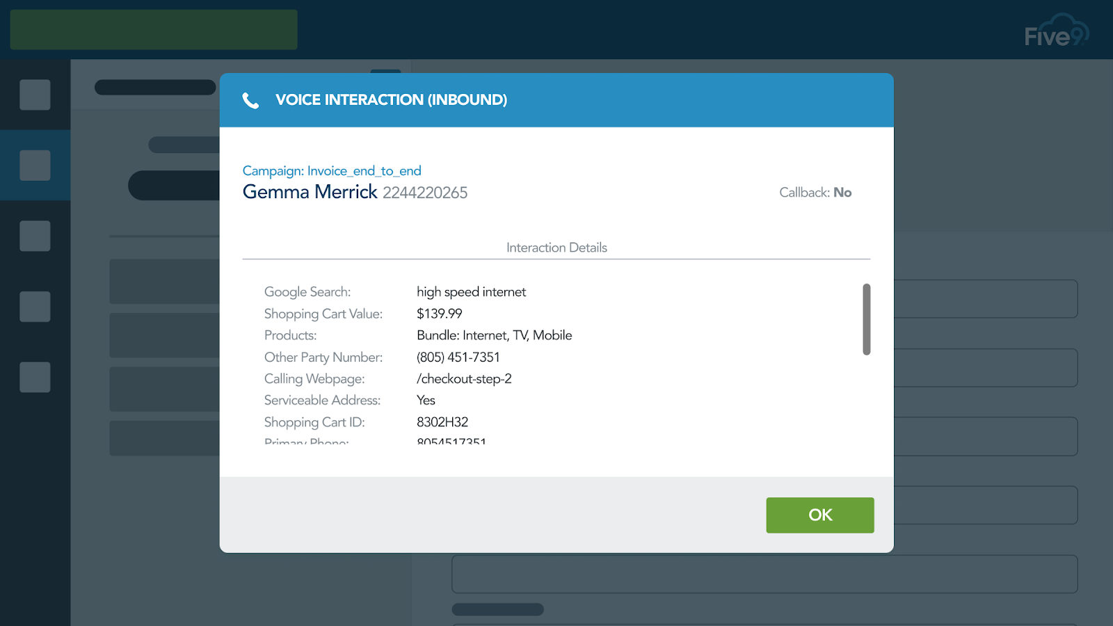The height and width of the screenshot is (626, 1113).
Task: Click the green bar in the top-left corner
Action: tap(153, 29)
